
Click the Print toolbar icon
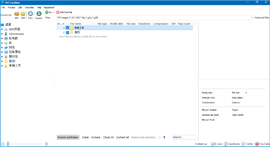30,14
